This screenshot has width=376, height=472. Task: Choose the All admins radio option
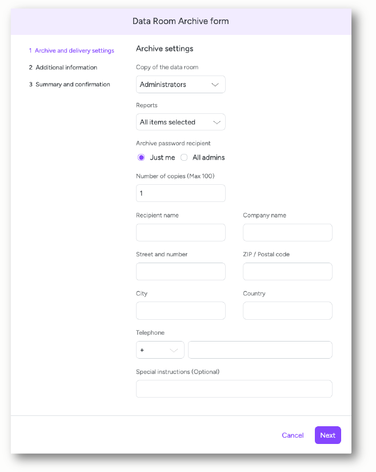pyautogui.click(x=184, y=157)
